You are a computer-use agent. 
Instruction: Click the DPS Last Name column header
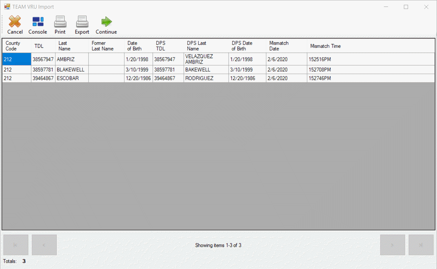click(x=206, y=46)
